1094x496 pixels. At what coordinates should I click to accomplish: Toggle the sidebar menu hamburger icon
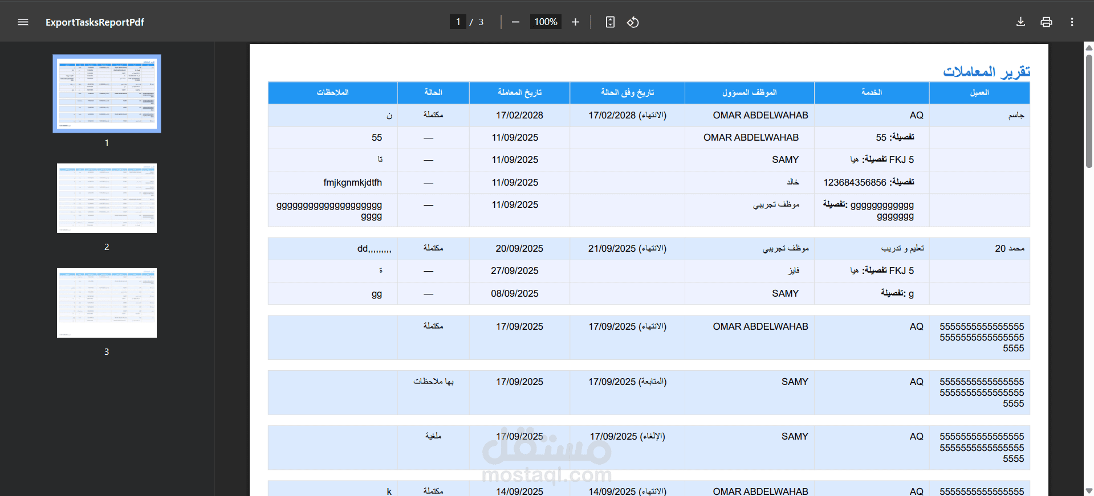coord(23,22)
